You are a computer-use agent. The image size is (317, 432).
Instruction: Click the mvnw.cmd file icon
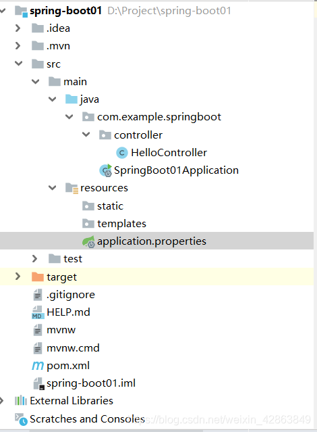coord(38,348)
